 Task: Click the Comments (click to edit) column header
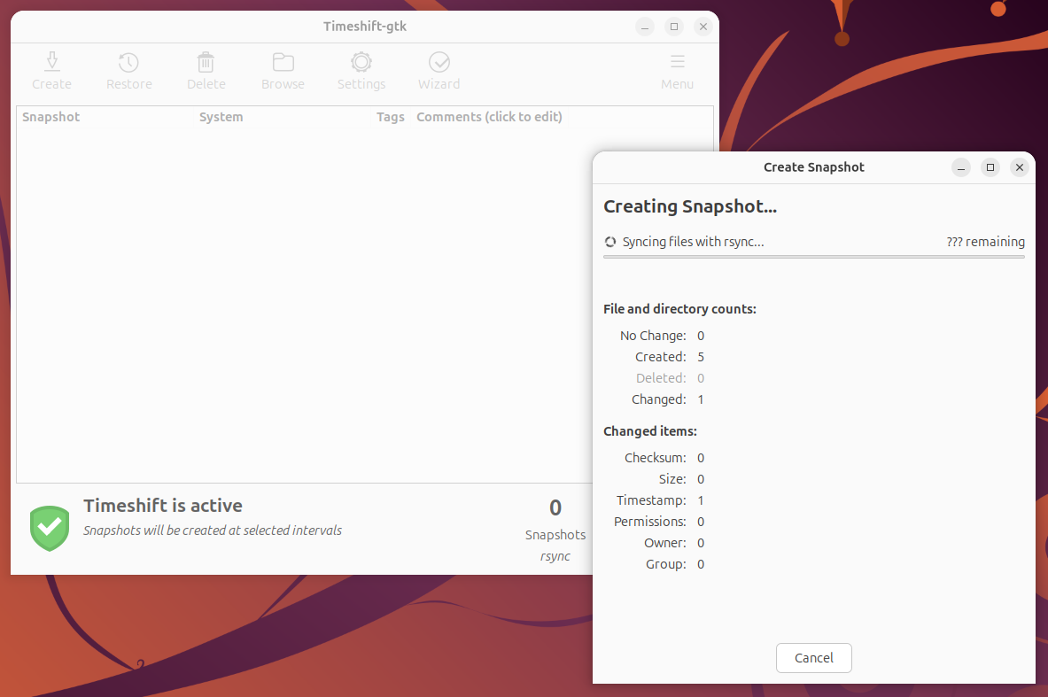click(489, 117)
